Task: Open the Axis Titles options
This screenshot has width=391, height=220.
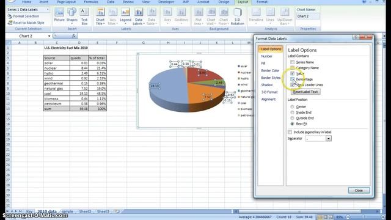Action: click(x=112, y=16)
